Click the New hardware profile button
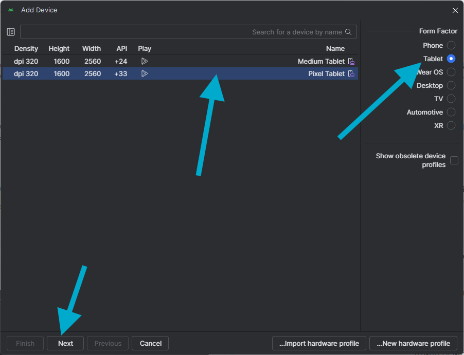The image size is (464, 355). point(413,343)
